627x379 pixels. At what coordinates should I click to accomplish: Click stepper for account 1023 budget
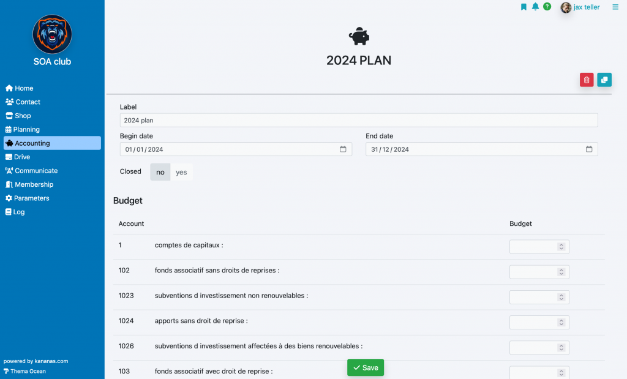pos(561,297)
